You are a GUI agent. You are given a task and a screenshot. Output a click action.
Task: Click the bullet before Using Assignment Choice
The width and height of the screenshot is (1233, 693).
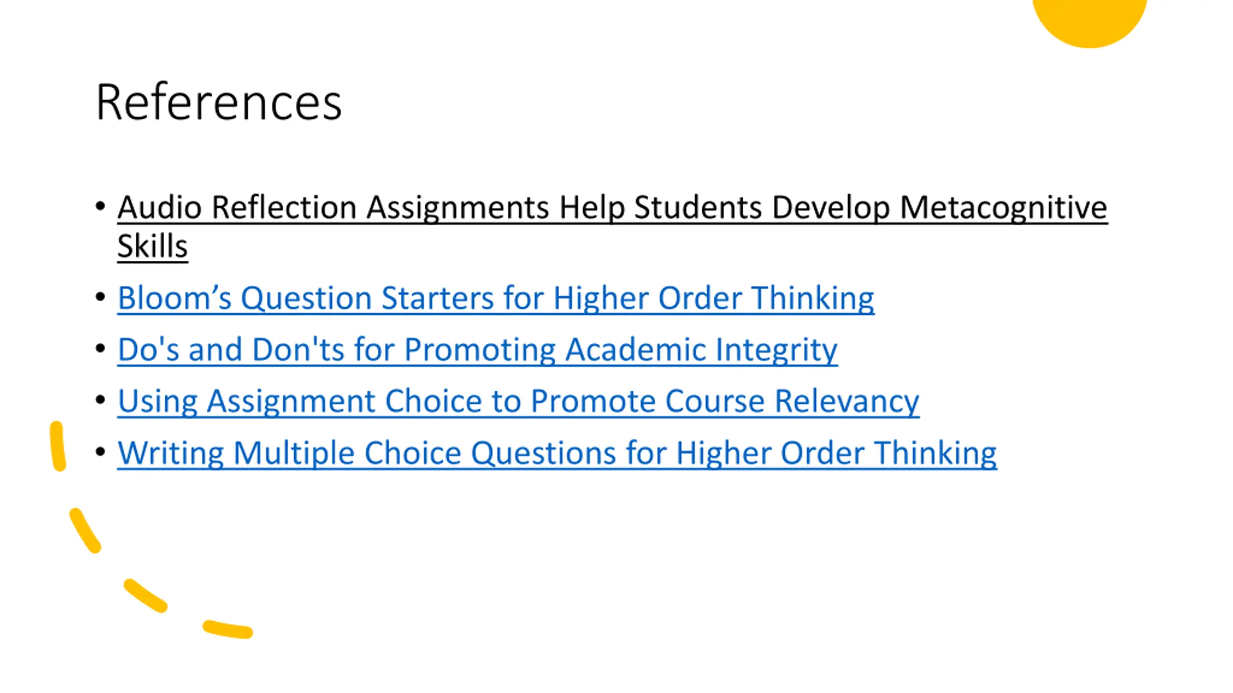pos(100,400)
